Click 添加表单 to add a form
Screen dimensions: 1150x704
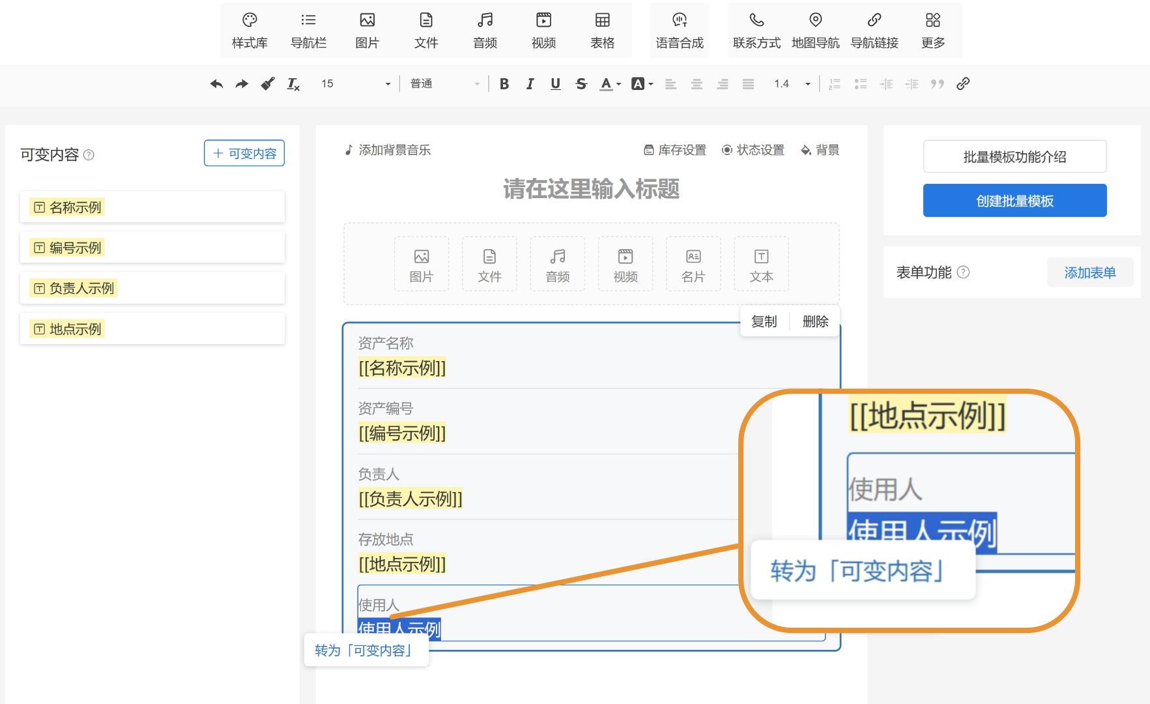click(1090, 272)
